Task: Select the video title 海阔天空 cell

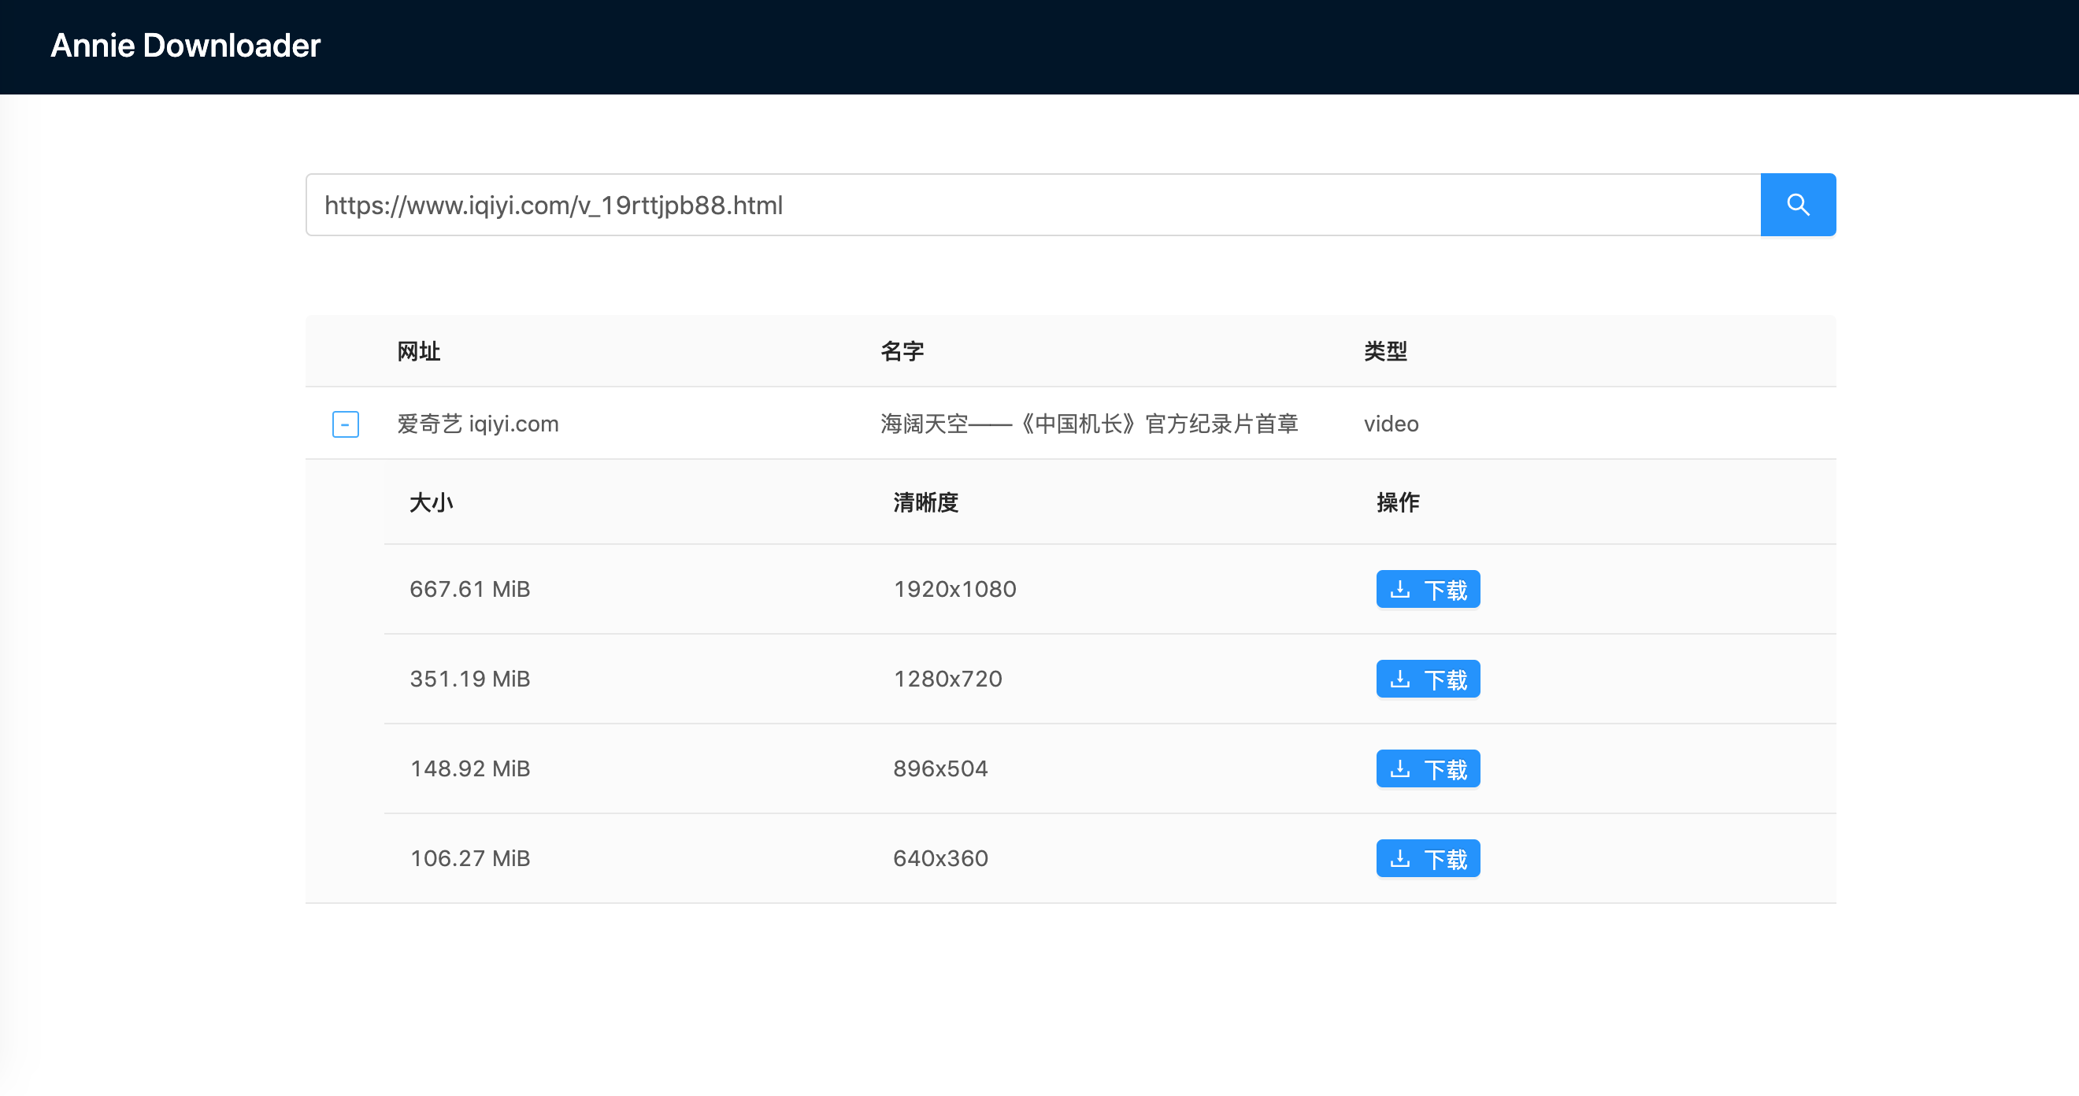Action: [1088, 424]
